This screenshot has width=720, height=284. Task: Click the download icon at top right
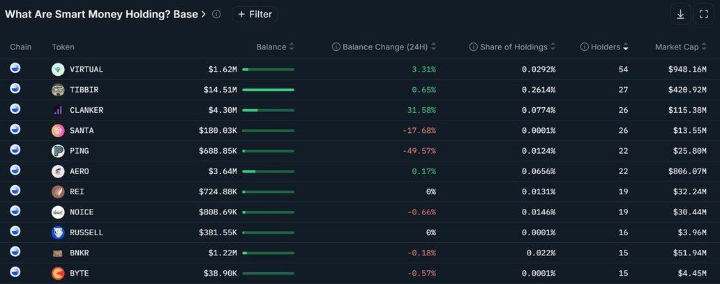click(680, 14)
